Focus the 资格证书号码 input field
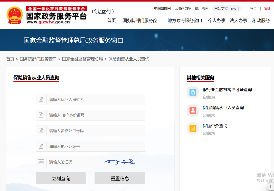This screenshot has height=191, width=274. (90, 131)
